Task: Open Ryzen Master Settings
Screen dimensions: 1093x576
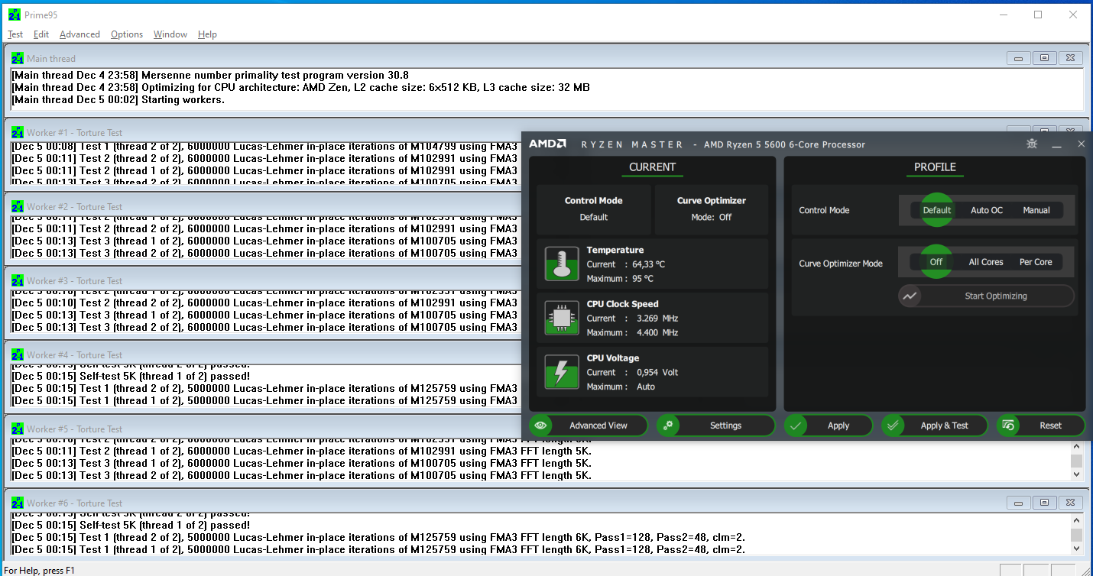Action: [x=715, y=426]
